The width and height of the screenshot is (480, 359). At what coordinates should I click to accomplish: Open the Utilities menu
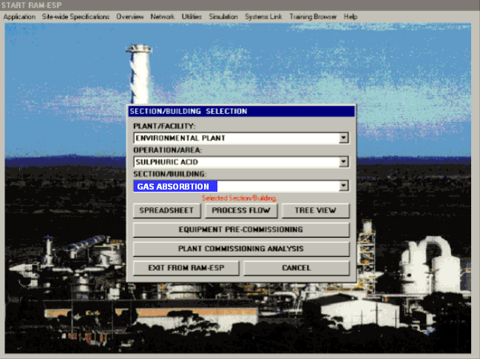point(192,17)
